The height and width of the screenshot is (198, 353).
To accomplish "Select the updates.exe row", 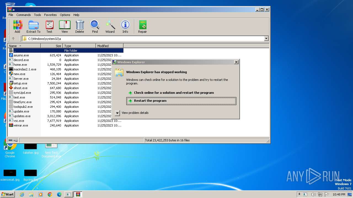I will tap(66, 116).
